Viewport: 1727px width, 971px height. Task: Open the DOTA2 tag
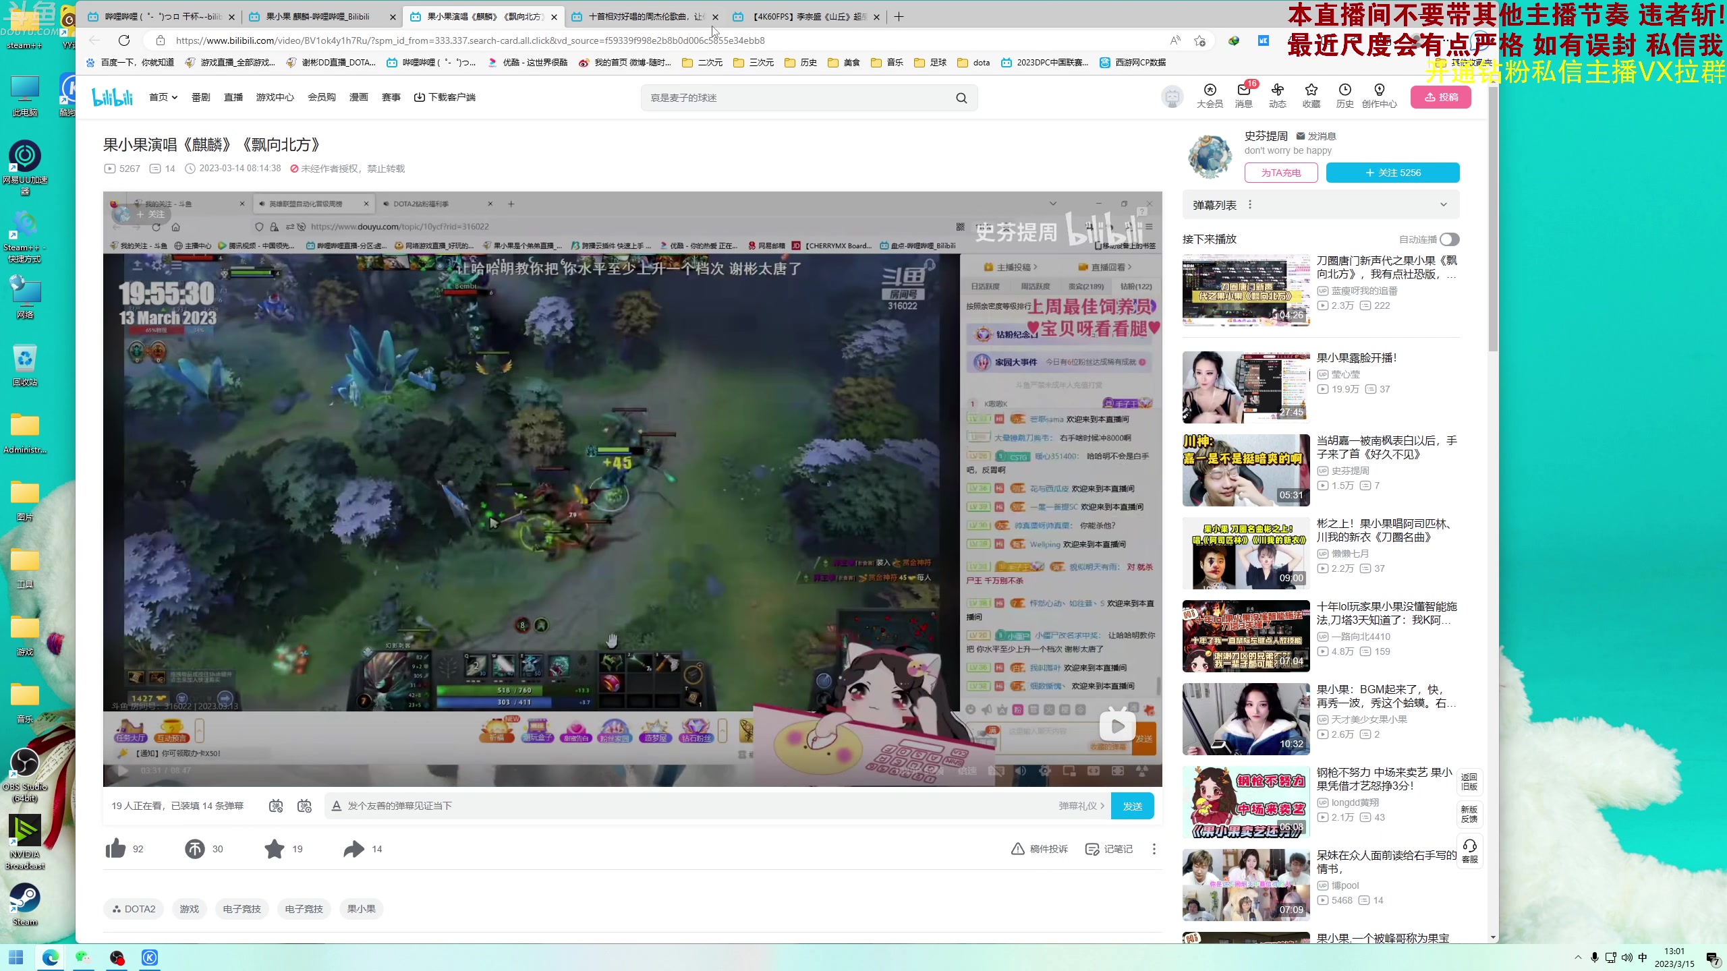[134, 909]
